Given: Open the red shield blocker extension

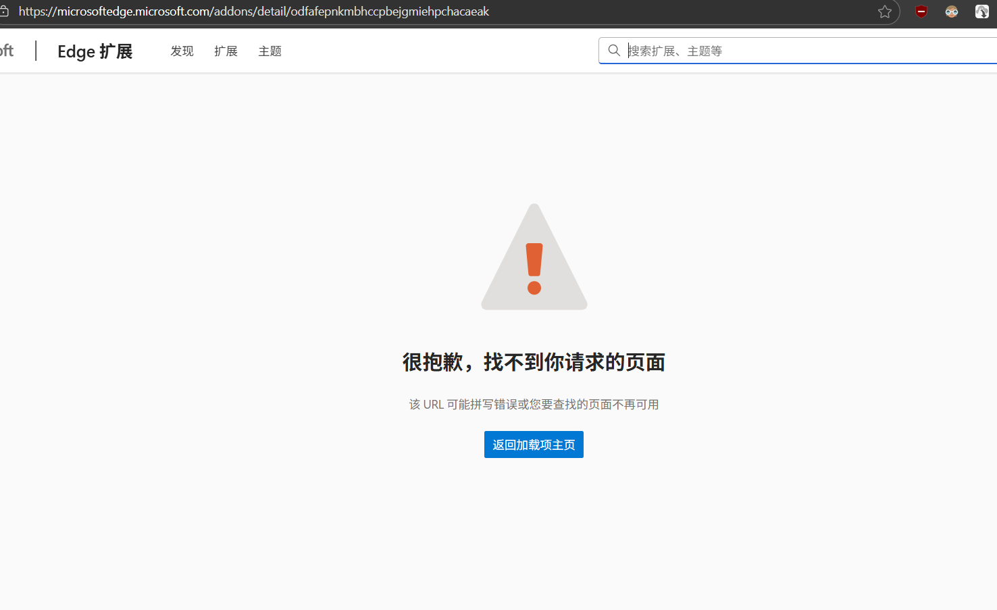Looking at the screenshot, I should [x=921, y=11].
